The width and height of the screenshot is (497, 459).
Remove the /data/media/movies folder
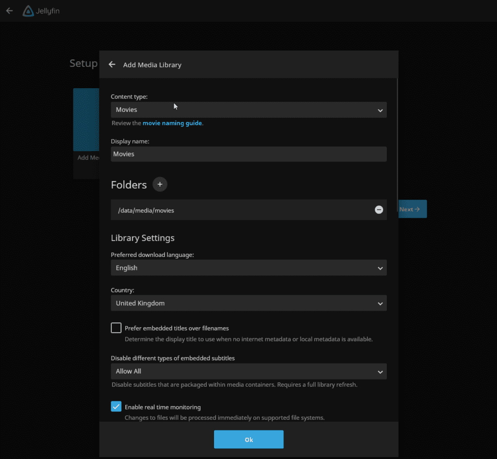click(x=379, y=209)
